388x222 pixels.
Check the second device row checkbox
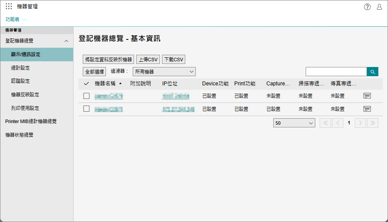tap(86, 109)
